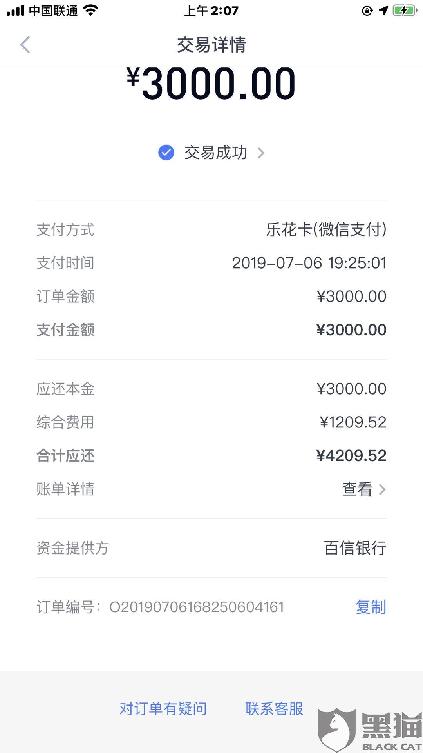Open 账单详情 via the 查看 chevron
The image size is (423, 753).
click(x=382, y=489)
